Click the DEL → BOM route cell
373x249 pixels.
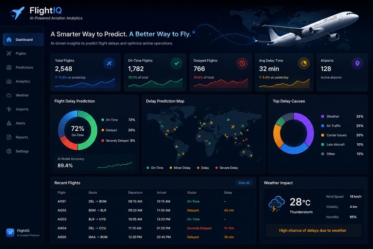[x=98, y=201]
